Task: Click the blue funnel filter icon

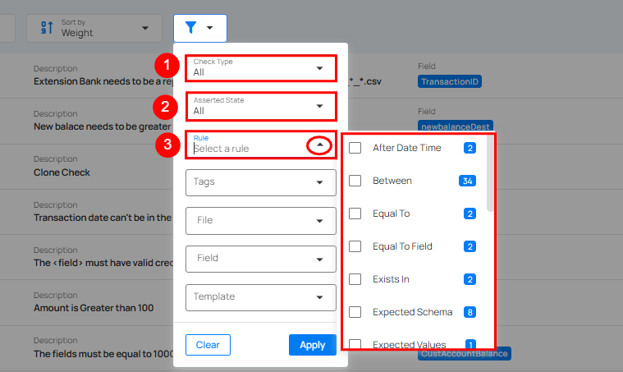Action: (x=190, y=27)
